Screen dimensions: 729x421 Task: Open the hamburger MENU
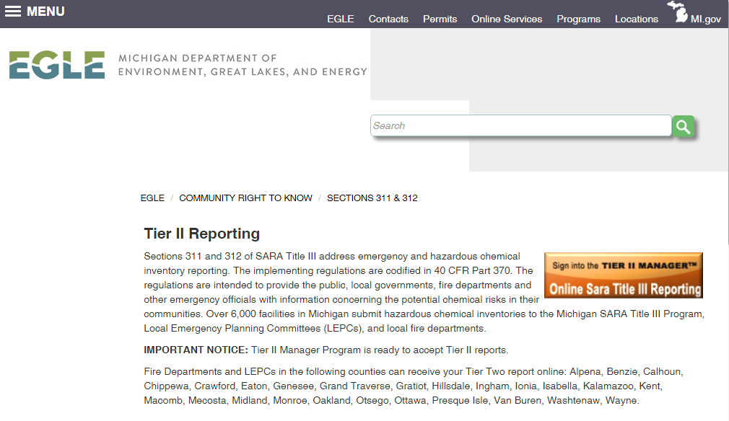pyautogui.click(x=35, y=11)
